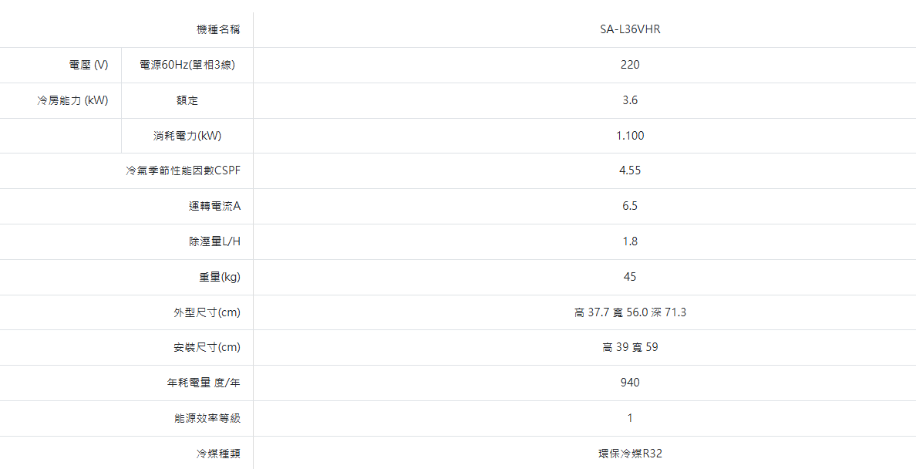Select the weight value 45
Viewport: 916px width, 469px height.
[630, 278]
